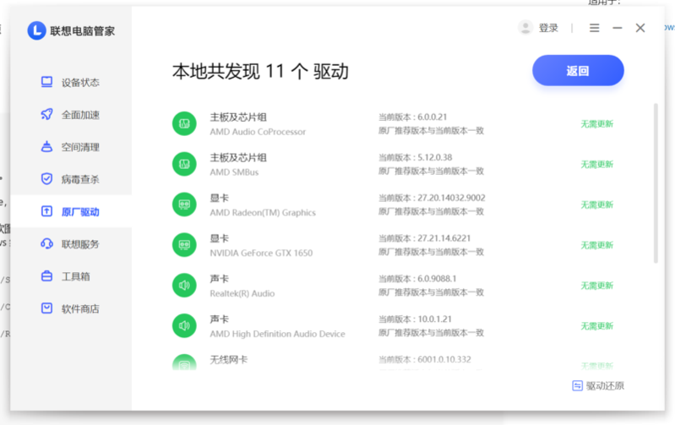Select 全面加速 in the sidebar
The height and width of the screenshot is (425, 675).
pyautogui.click(x=79, y=115)
